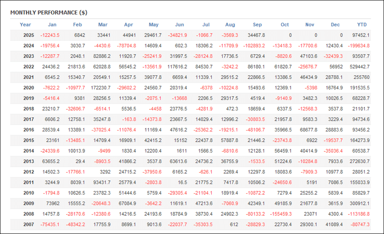Select the Jun column header
Screen dimensions: 384x234
pyautogui.click(x=180, y=25)
